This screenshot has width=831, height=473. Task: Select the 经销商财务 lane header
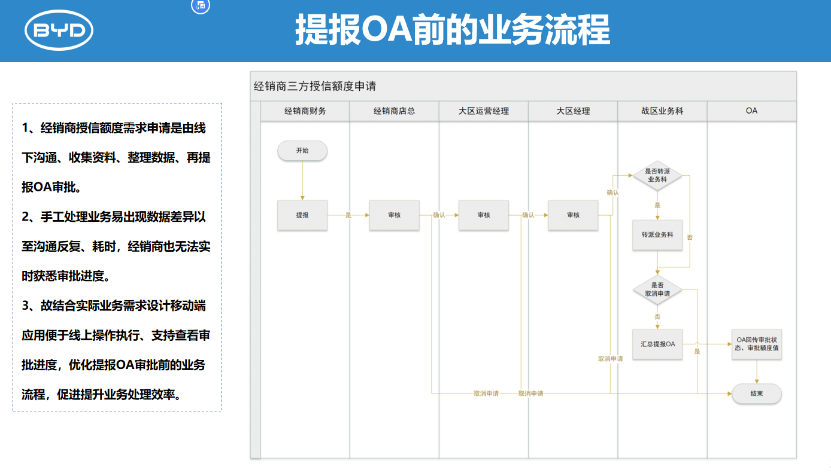click(x=305, y=111)
